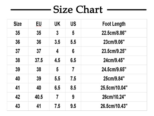This screenshot has width=154, height=116.
Task: Select the UK 6.5 cell
Action: point(57,88)
